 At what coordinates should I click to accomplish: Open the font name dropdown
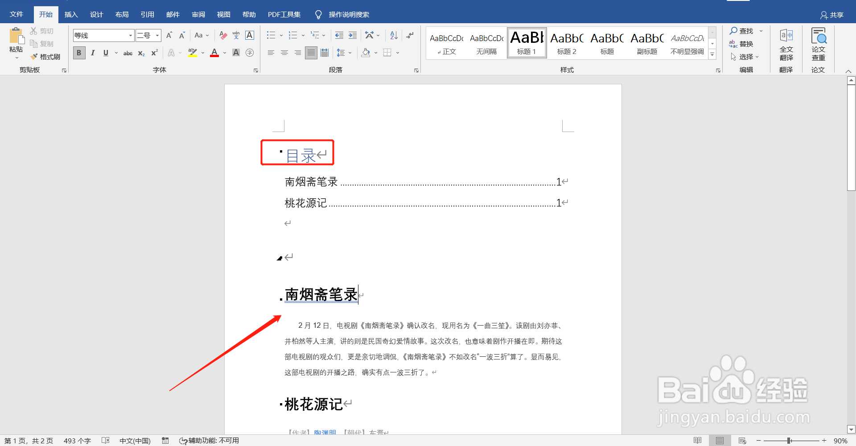coord(130,35)
